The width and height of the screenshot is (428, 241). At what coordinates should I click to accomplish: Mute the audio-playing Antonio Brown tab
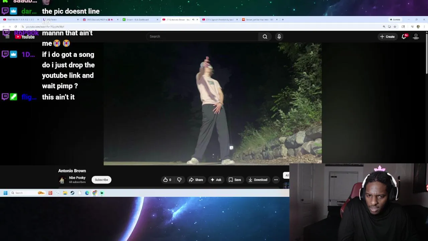(x=193, y=19)
